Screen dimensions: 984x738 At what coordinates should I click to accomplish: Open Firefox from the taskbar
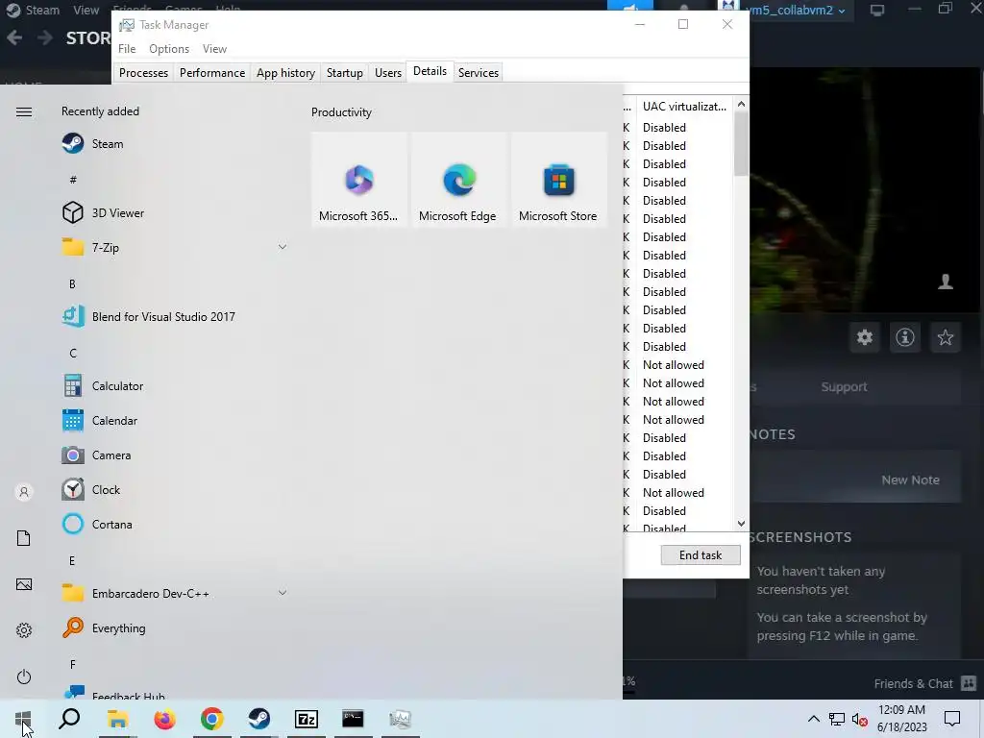tap(165, 719)
